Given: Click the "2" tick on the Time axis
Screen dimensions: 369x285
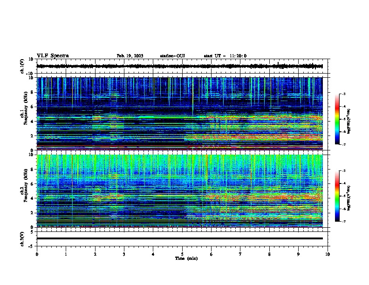Looking at the screenshot, I should point(95,254).
